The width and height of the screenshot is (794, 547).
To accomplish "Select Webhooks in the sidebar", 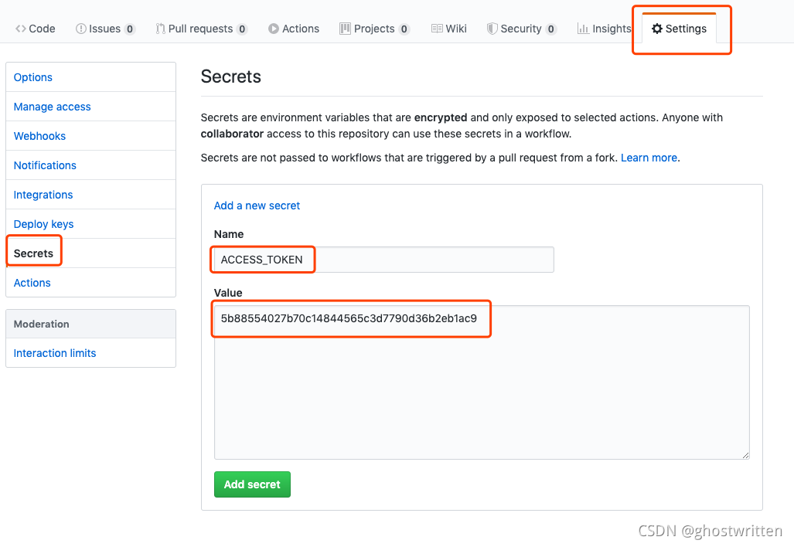I will (39, 136).
